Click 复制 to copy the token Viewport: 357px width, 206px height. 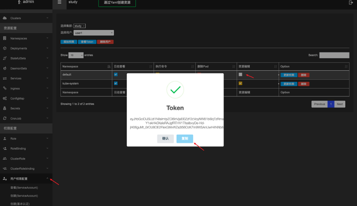point(185,139)
